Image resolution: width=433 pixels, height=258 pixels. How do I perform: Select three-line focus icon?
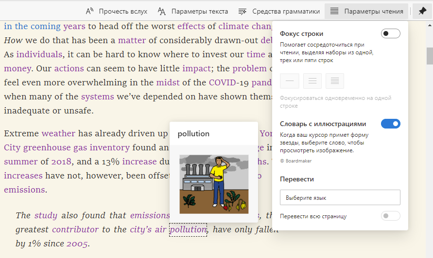[312, 81]
